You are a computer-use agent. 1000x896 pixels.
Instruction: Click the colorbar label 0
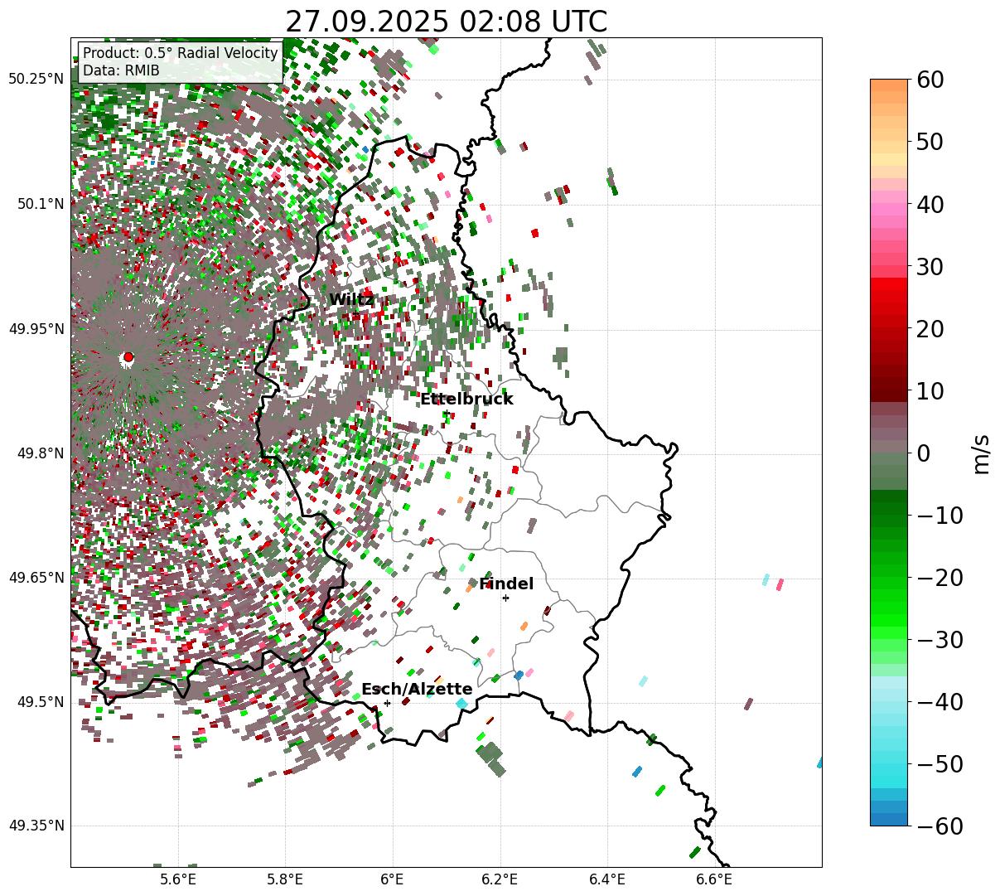[923, 453]
